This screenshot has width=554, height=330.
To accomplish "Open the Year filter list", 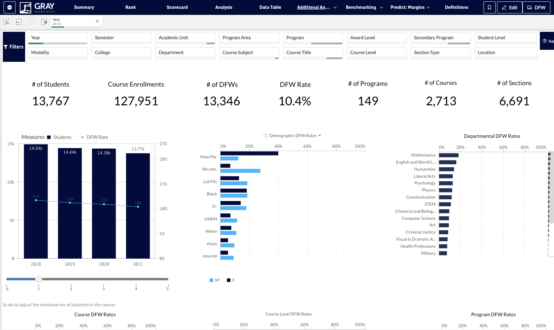I will point(58,38).
